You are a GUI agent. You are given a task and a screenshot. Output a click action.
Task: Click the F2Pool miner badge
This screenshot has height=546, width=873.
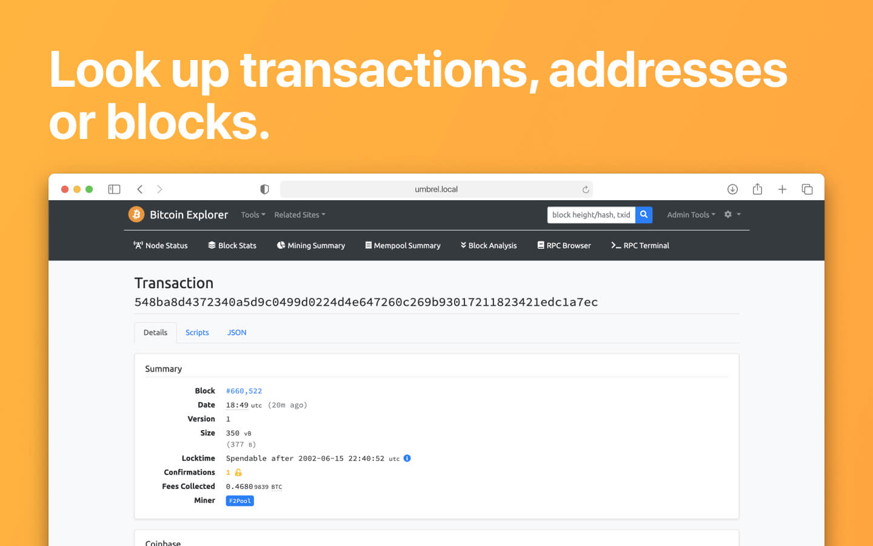[239, 500]
